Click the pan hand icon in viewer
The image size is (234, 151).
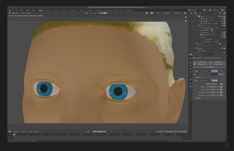tap(185, 21)
